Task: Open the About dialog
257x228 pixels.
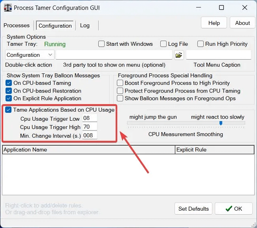Action: [242, 23]
